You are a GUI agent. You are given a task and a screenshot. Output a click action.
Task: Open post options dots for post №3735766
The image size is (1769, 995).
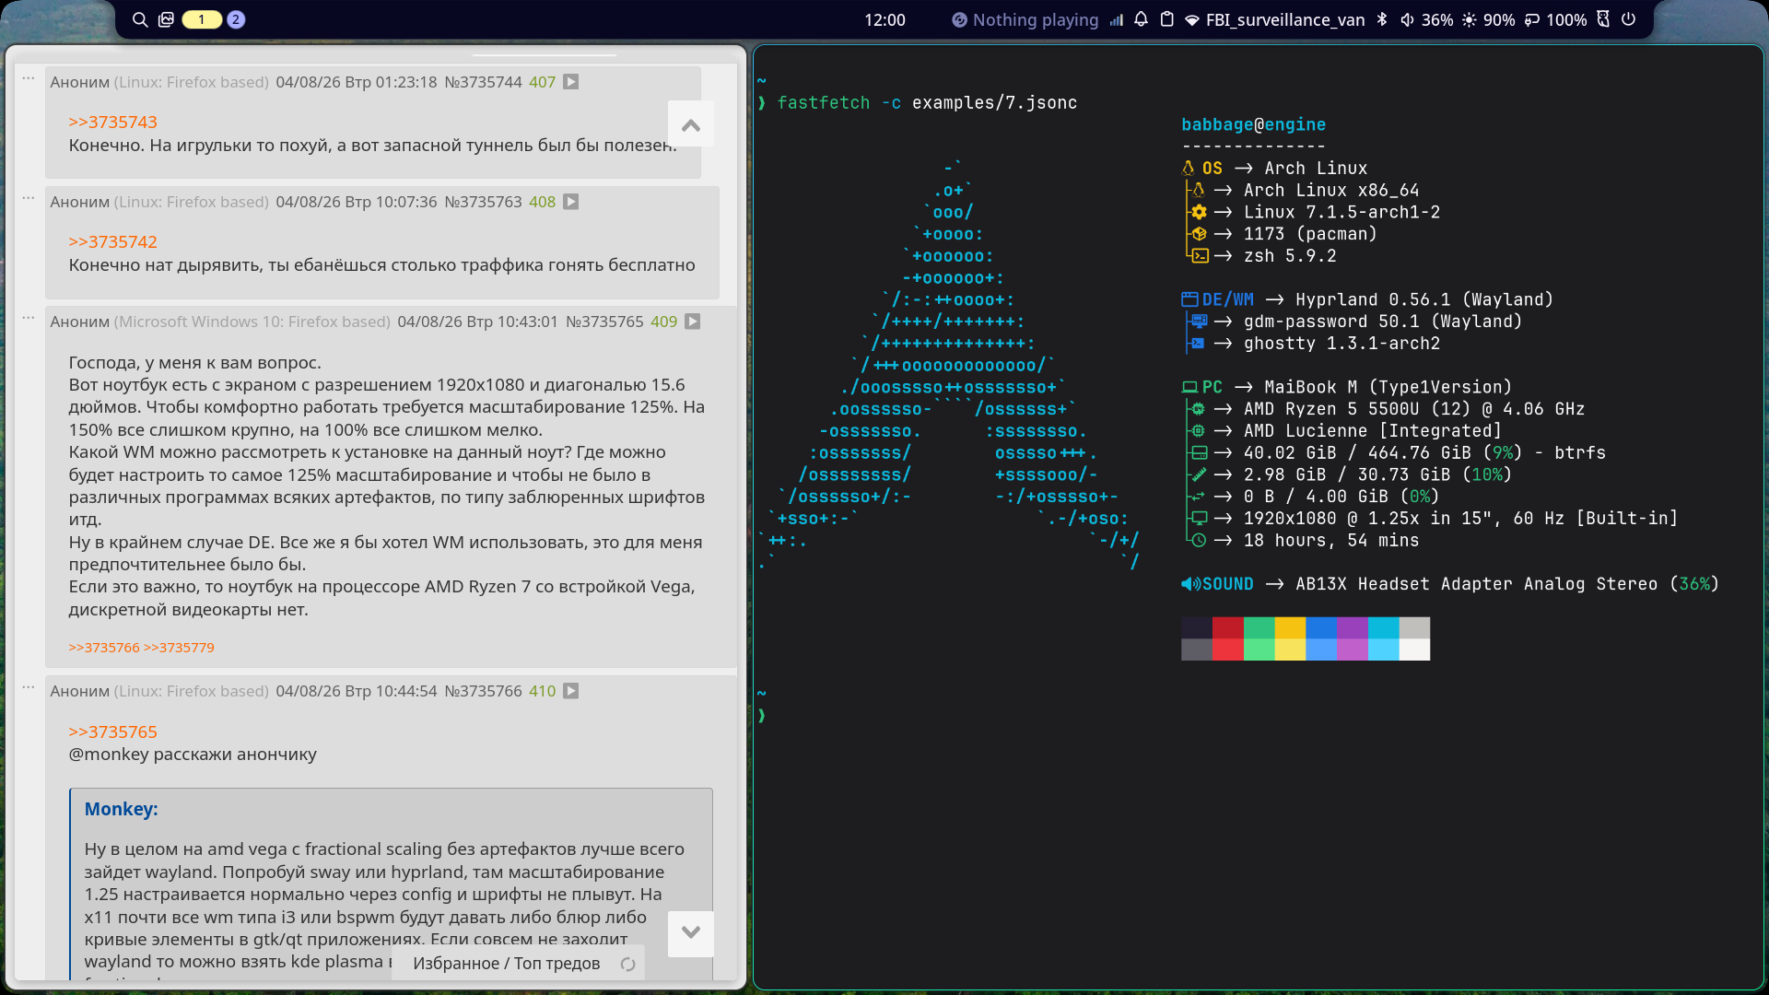click(x=29, y=687)
